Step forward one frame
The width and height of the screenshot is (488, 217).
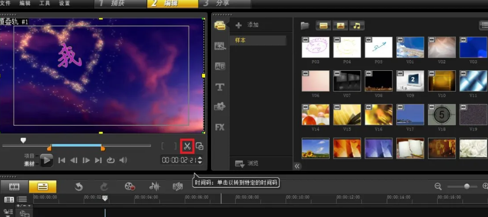[x=86, y=160]
